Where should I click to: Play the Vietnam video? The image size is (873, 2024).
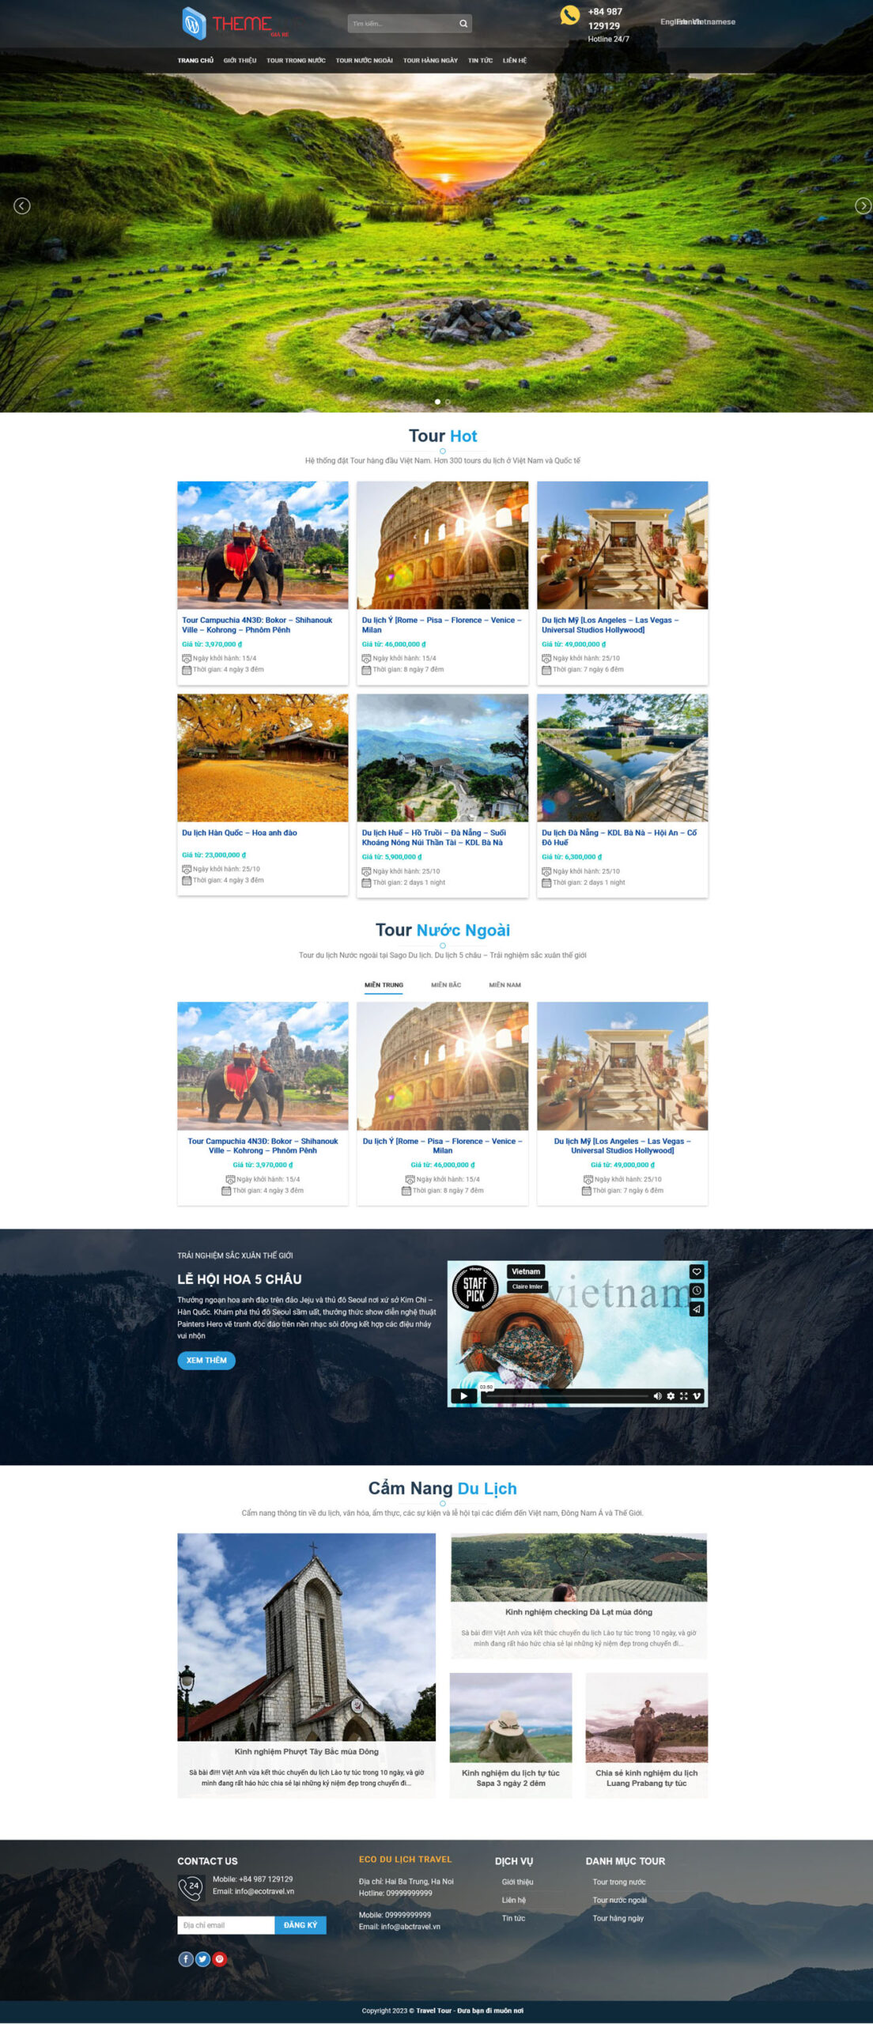click(464, 1395)
